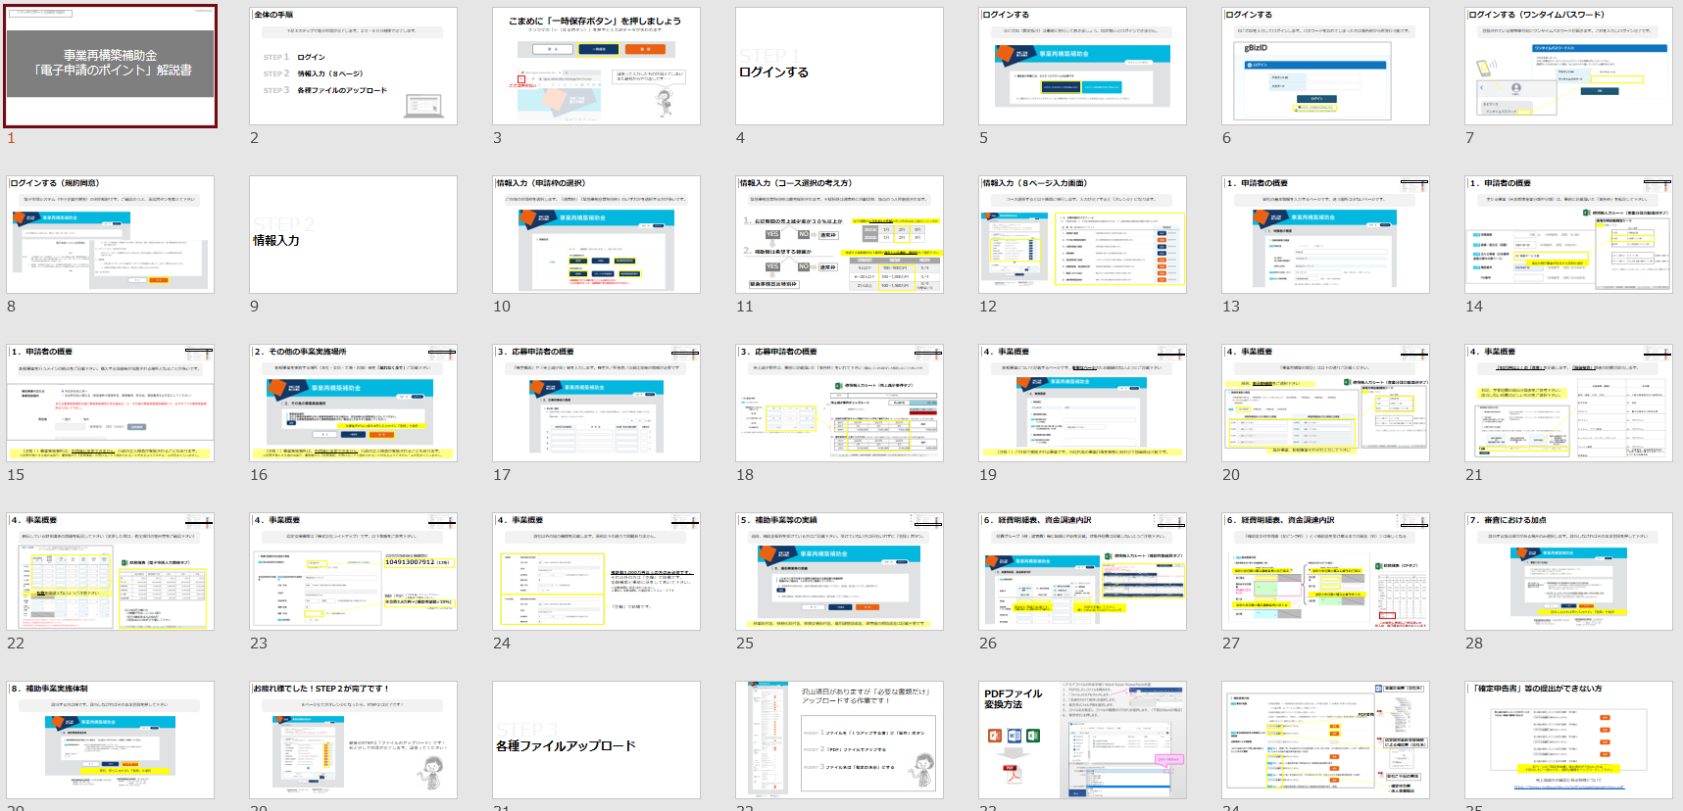Select slide 25 補助事業等の実績 thumbnail

[x=839, y=572]
